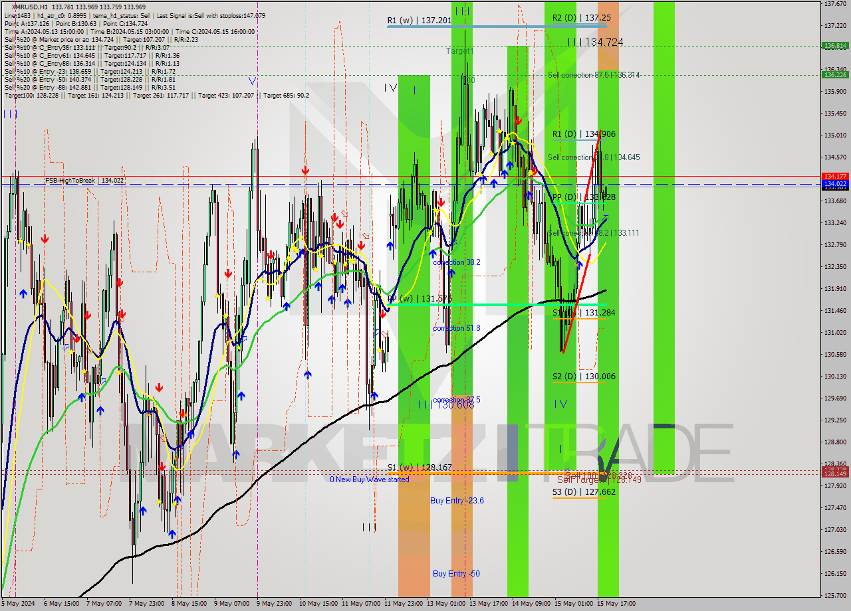Click the 137.670 price axis value

[834, 4]
